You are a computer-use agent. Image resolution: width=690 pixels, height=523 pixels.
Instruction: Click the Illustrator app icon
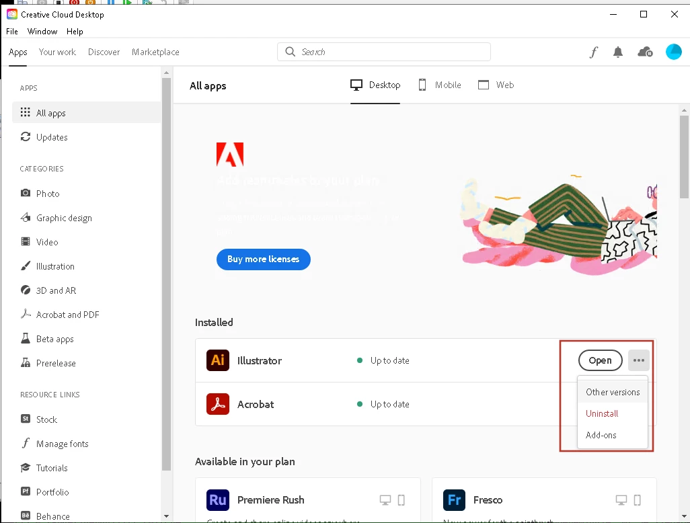(x=218, y=360)
